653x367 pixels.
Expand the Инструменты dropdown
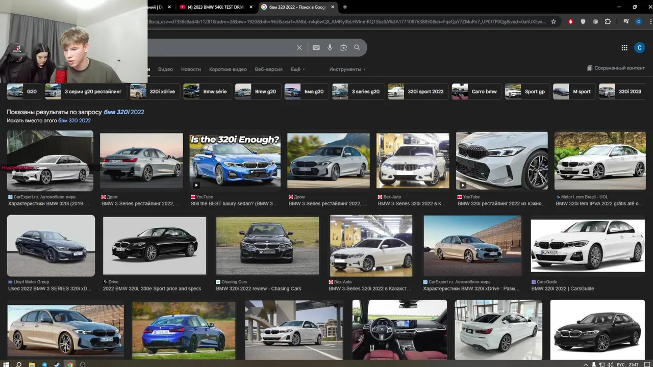click(x=347, y=69)
